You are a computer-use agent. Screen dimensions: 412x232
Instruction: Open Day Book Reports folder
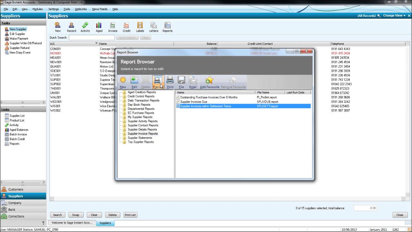point(139,105)
